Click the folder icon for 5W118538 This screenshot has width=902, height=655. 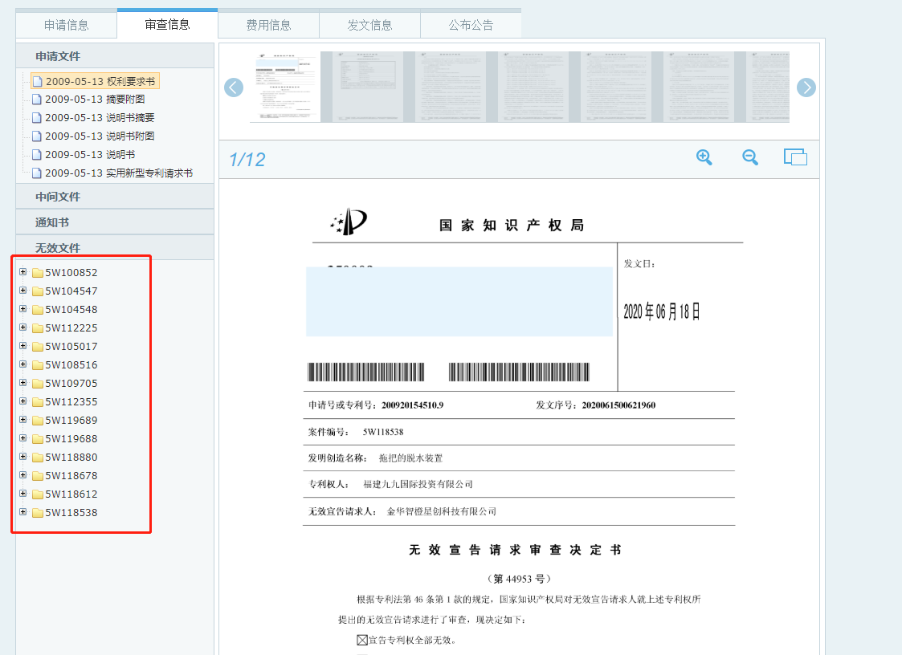pyautogui.click(x=38, y=512)
